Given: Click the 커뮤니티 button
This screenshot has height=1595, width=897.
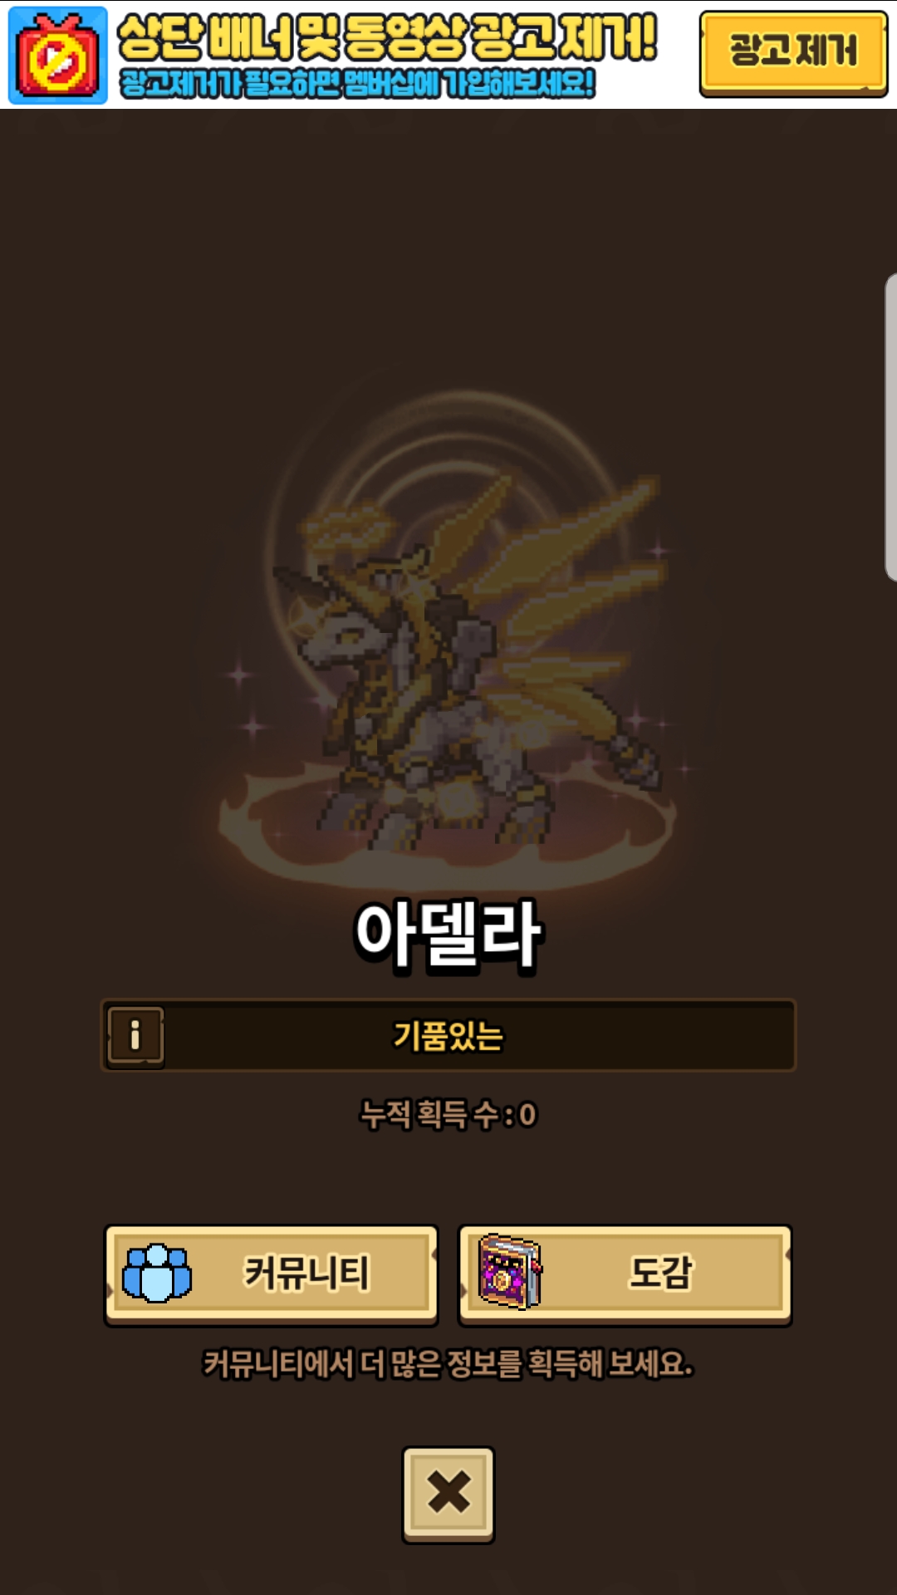Looking at the screenshot, I should click(x=271, y=1274).
